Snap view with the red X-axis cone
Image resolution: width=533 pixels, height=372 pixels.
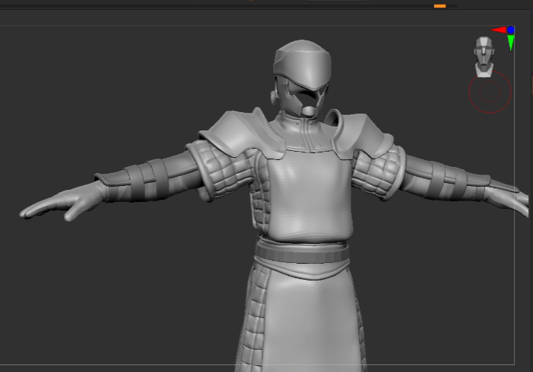499,30
